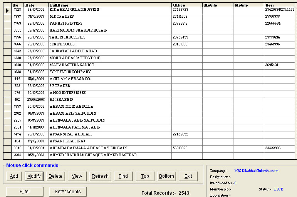Open the View button
297x197 pixels.
[x=77, y=176]
